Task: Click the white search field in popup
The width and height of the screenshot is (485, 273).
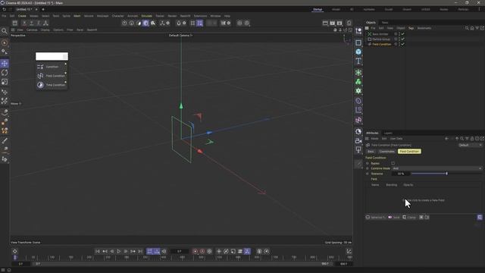Action: [52, 56]
